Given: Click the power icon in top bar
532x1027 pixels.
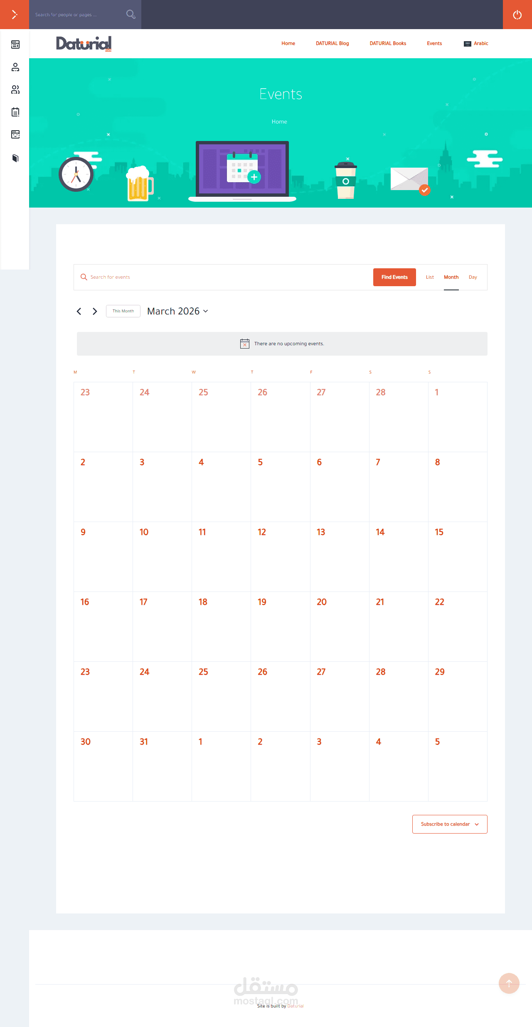Looking at the screenshot, I should pyautogui.click(x=517, y=15).
